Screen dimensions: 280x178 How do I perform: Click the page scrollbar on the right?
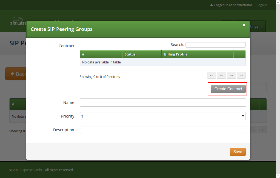(x=278, y=89)
